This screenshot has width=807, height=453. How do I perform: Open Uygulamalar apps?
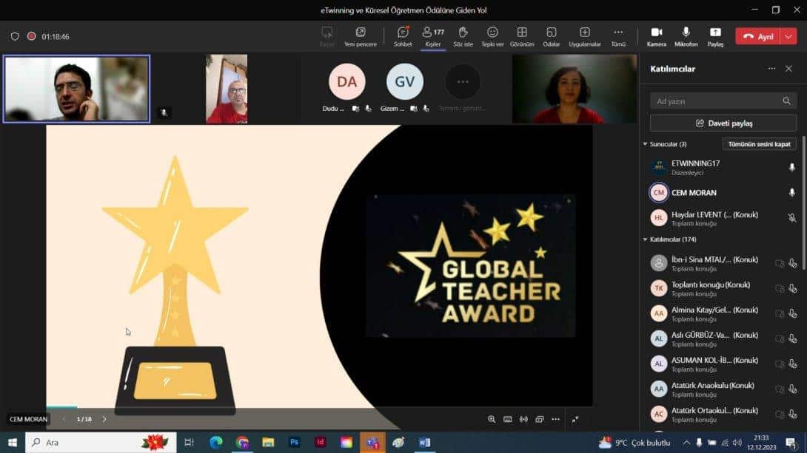tap(585, 36)
